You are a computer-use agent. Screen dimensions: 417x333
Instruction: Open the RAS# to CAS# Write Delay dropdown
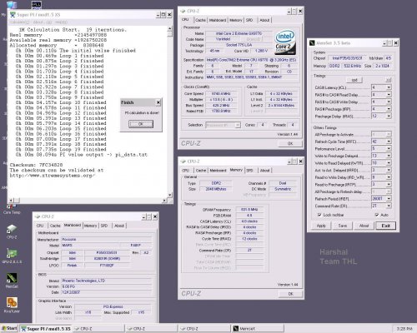[x=389, y=102]
